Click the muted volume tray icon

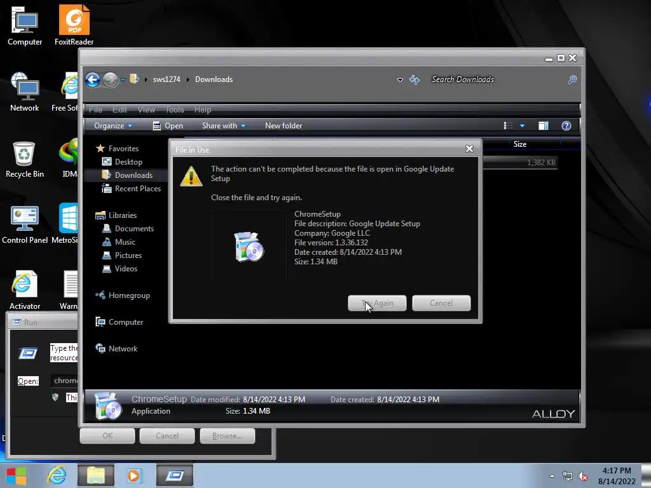pyautogui.click(x=583, y=477)
